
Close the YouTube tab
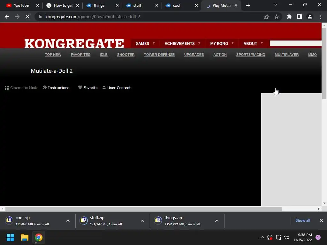[x=38, y=5]
